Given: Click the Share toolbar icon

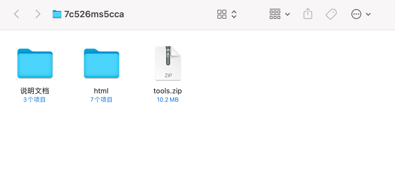Looking at the screenshot, I should pos(308,14).
